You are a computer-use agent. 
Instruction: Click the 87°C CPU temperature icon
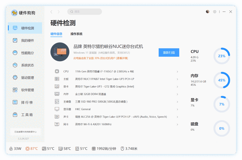(27, 149)
